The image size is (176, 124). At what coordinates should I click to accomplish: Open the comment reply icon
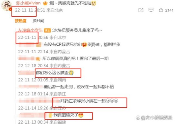click(151, 10)
